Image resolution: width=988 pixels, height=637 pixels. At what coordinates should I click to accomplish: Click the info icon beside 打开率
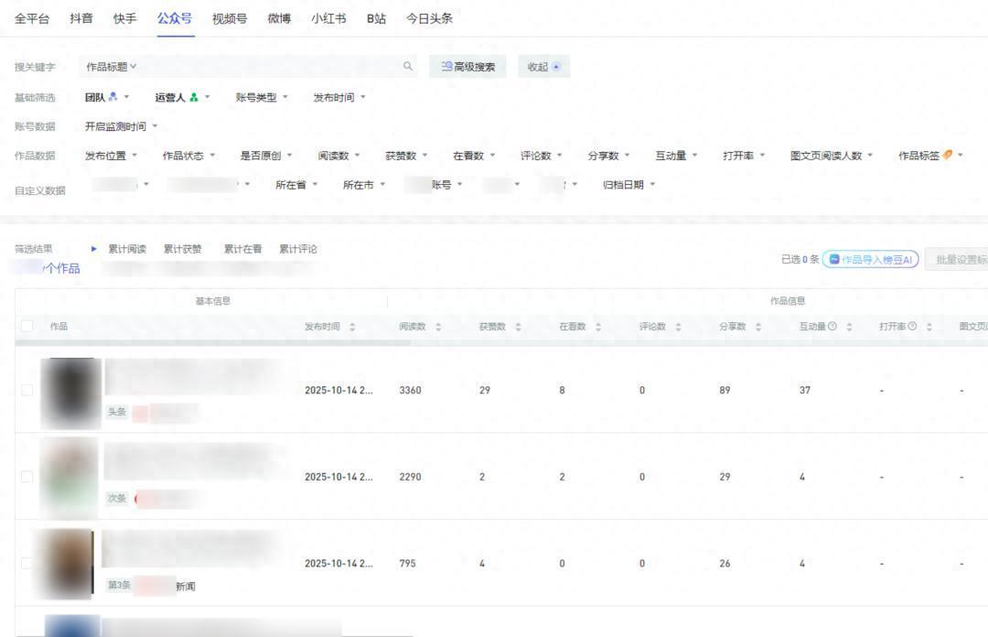912,325
